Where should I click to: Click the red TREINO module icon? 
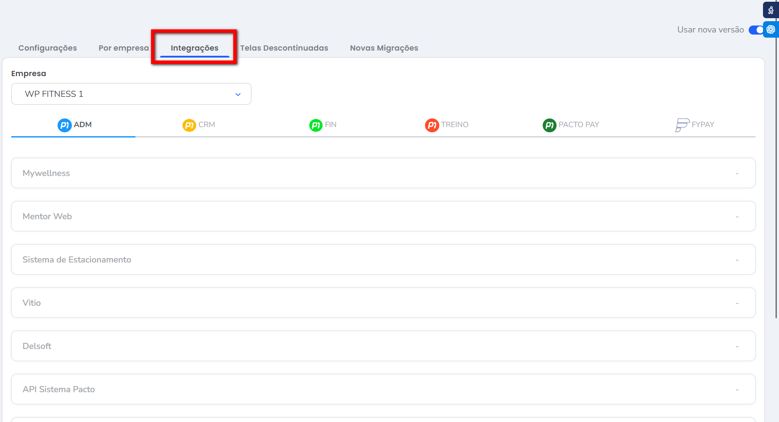432,125
